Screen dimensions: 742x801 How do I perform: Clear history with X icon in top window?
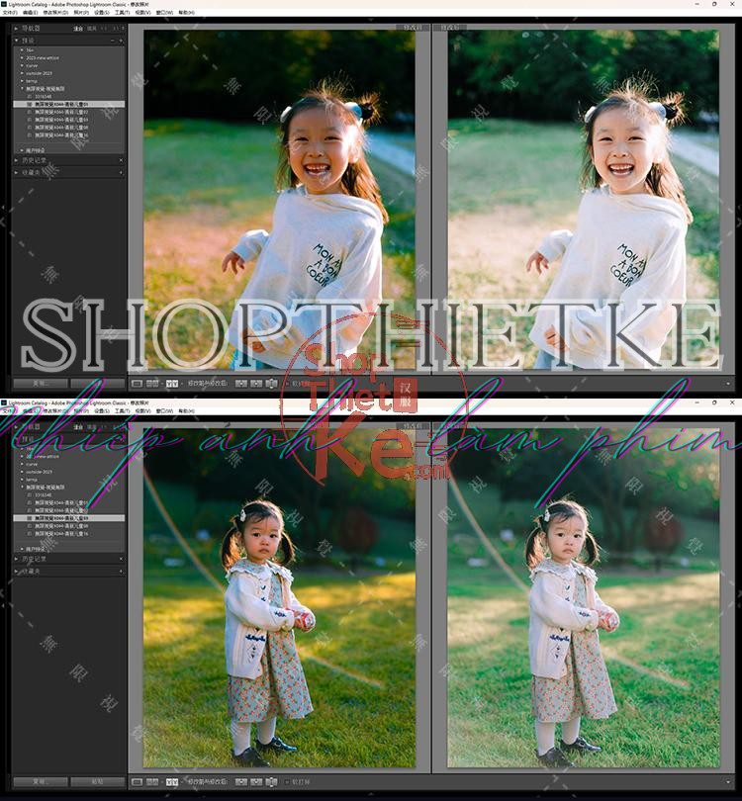point(121,160)
